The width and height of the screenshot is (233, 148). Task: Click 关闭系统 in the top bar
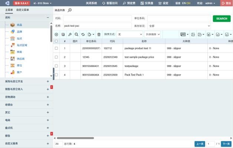click(x=91, y=3)
